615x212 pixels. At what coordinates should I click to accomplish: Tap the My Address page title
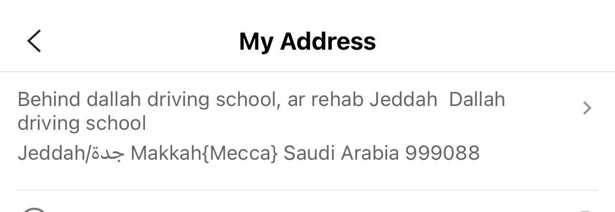pyautogui.click(x=307, y=41)
